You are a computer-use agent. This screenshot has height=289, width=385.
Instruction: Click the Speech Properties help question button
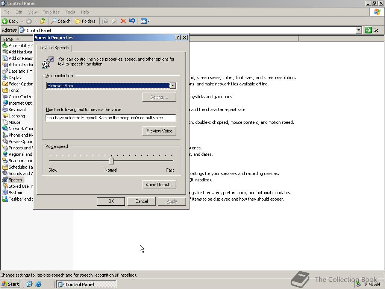coord(177,37)
